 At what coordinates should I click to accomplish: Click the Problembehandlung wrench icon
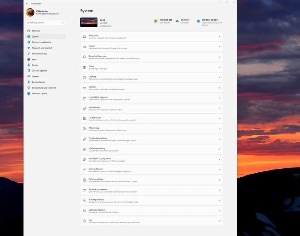point(84,139)
